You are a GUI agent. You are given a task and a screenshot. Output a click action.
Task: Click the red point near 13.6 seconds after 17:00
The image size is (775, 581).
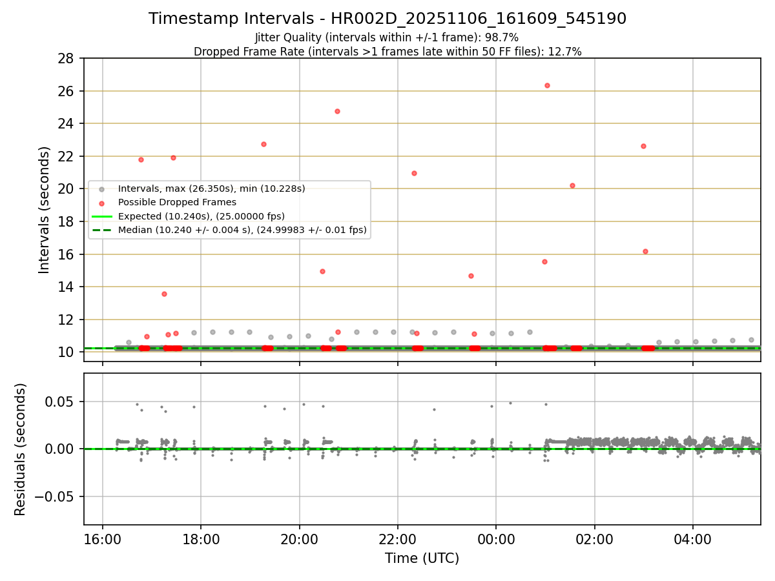[164, 294]
